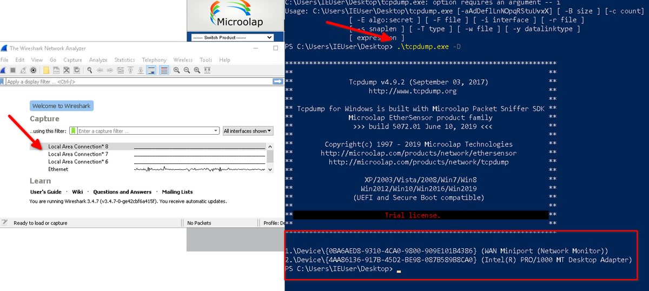Start capturing packets with shark fin icon
649x291 pixels.
(x=3, y=70)
